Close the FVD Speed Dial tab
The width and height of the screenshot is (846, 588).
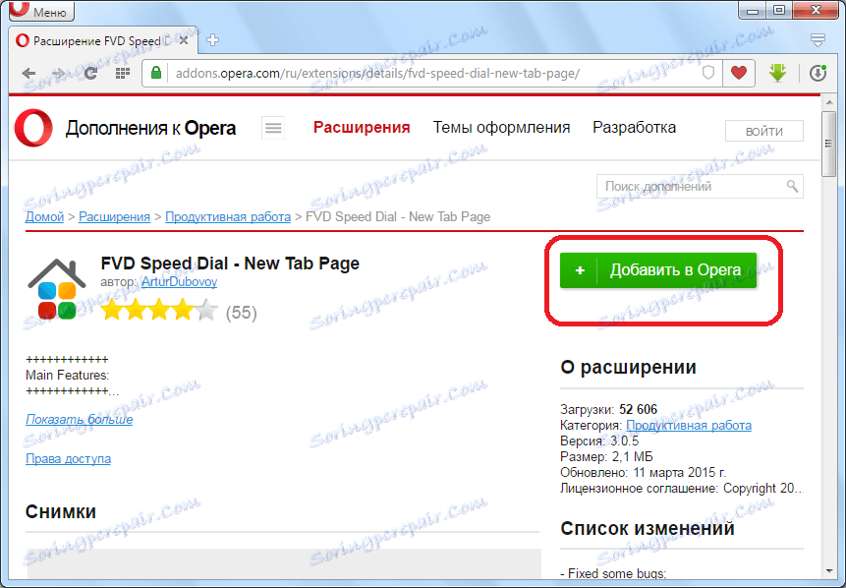(184, 40)
